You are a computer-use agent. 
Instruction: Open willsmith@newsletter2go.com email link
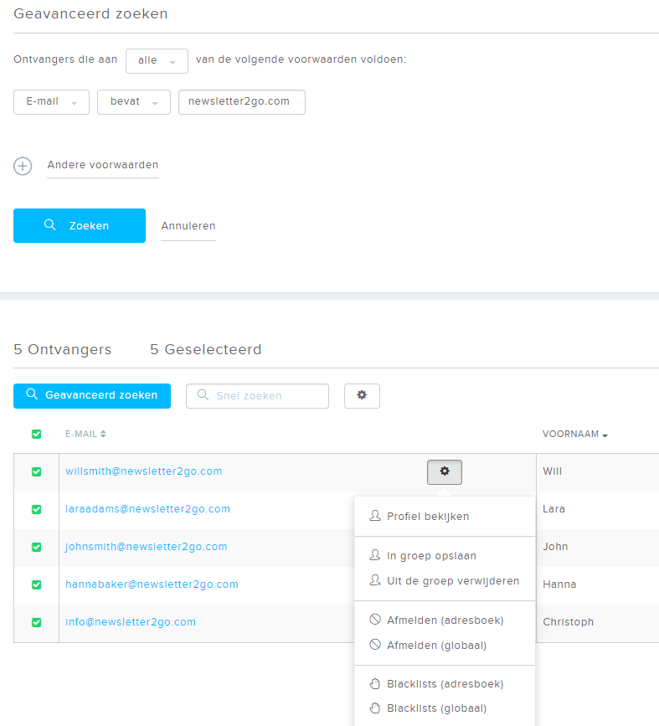pyautogui.click(x=143, y=471)
